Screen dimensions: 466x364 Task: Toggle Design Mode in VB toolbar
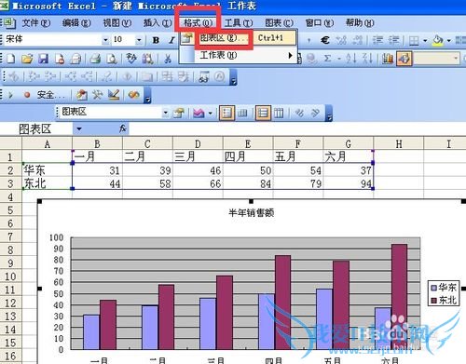click(x=114, y=95)
